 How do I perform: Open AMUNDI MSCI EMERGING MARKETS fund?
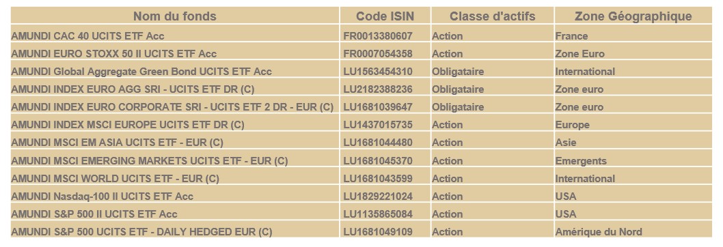click(150, 161)
